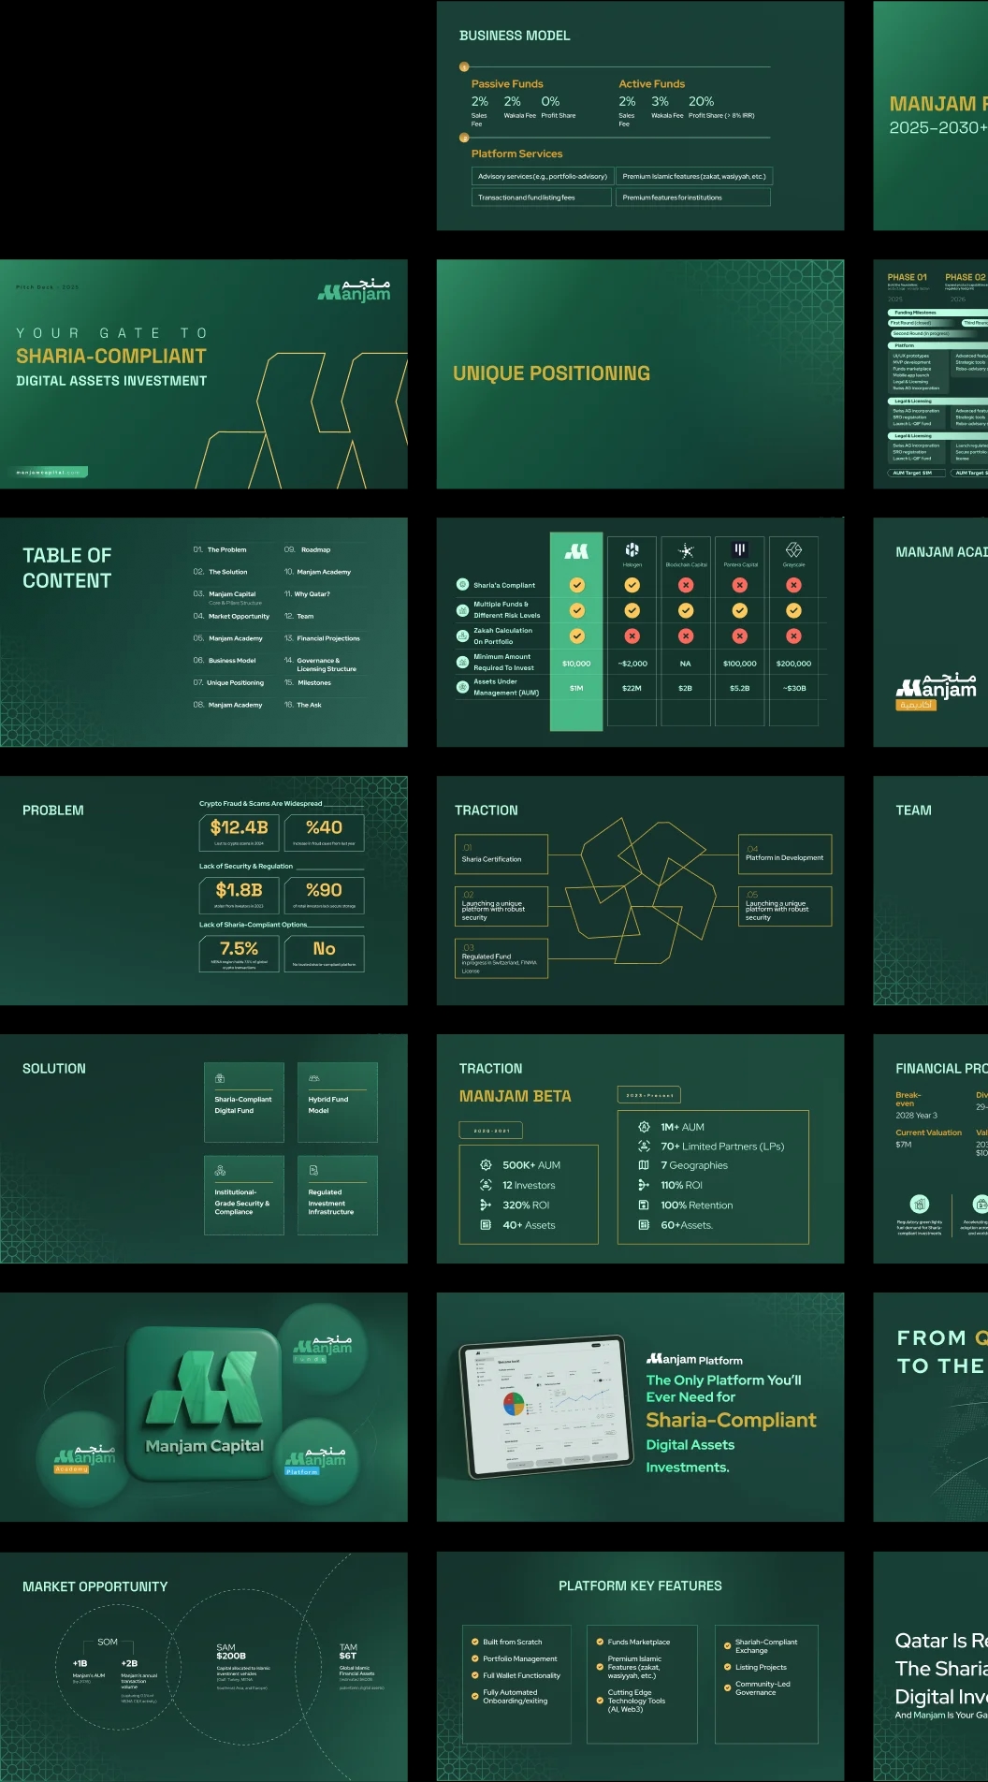
Task: Click the yellow check beside Built from Scratch
Action: click(x=475, y=1642)
